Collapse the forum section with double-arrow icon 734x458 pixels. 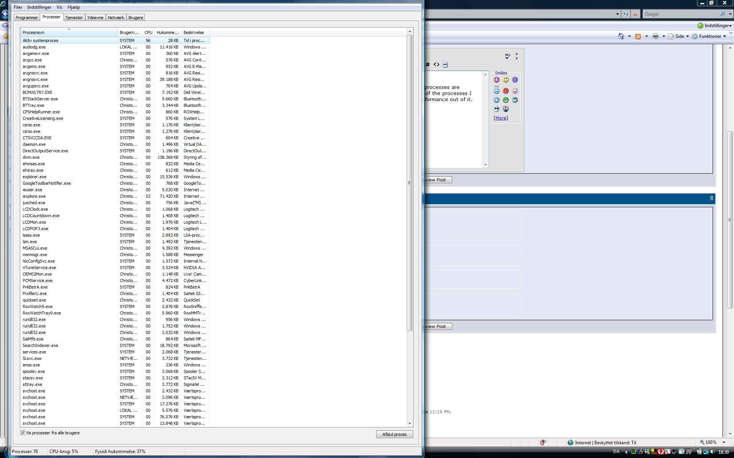(711, 198)
